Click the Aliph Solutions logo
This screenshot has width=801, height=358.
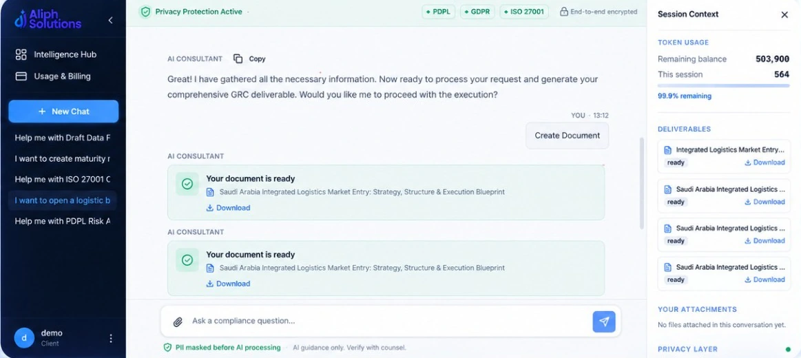(x=48, y=19)
